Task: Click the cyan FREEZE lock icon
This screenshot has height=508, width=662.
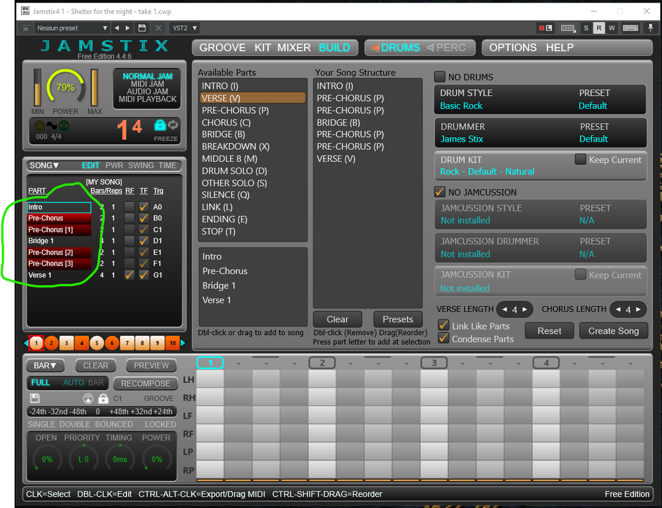Action: click(x=160, y=125)
